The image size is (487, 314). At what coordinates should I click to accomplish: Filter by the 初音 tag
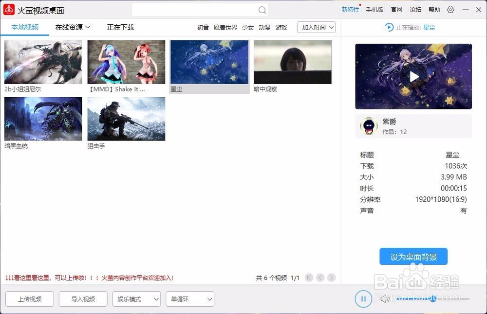pos(203,28)
